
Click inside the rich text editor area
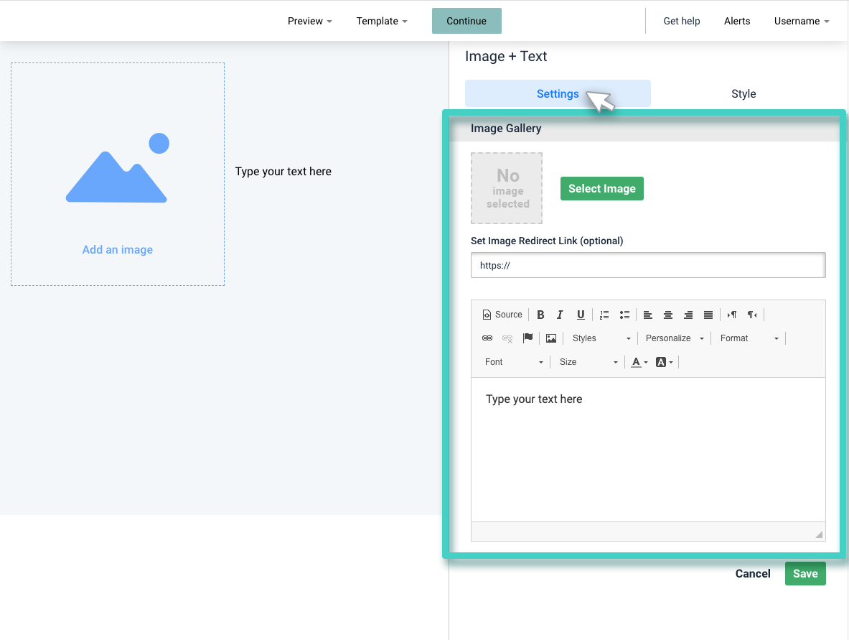click(648, 450)
